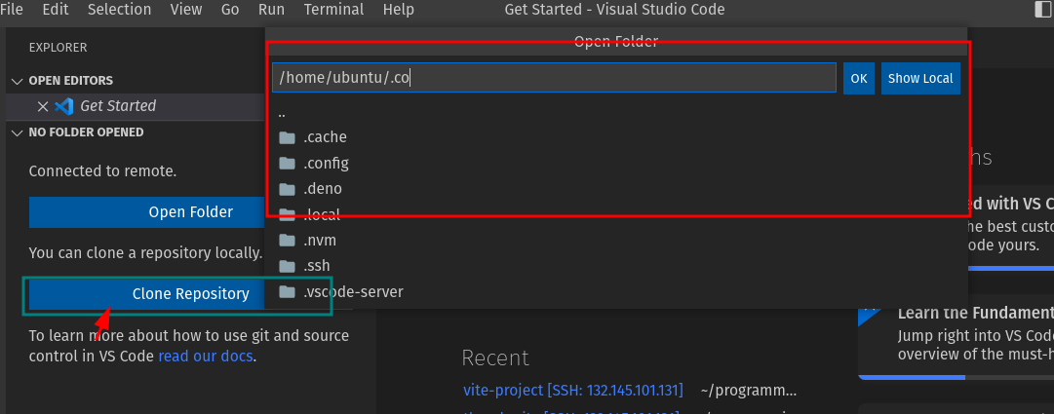Open the Edit menu
This screenshot has width=1054, height=414.
click(56, 10)
